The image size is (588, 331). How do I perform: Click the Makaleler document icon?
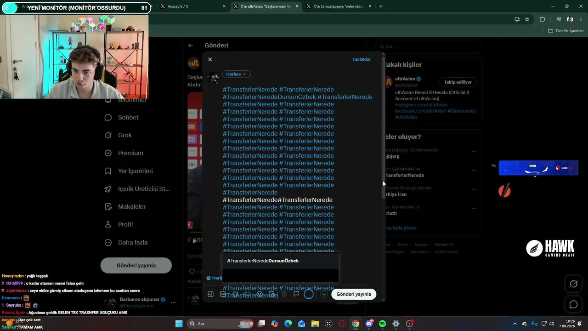(x=108, y=207)
